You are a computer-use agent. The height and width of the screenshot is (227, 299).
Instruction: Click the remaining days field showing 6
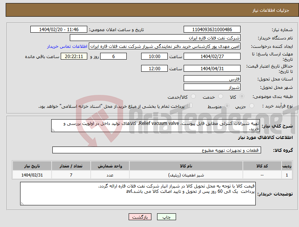tap(113, 57)
